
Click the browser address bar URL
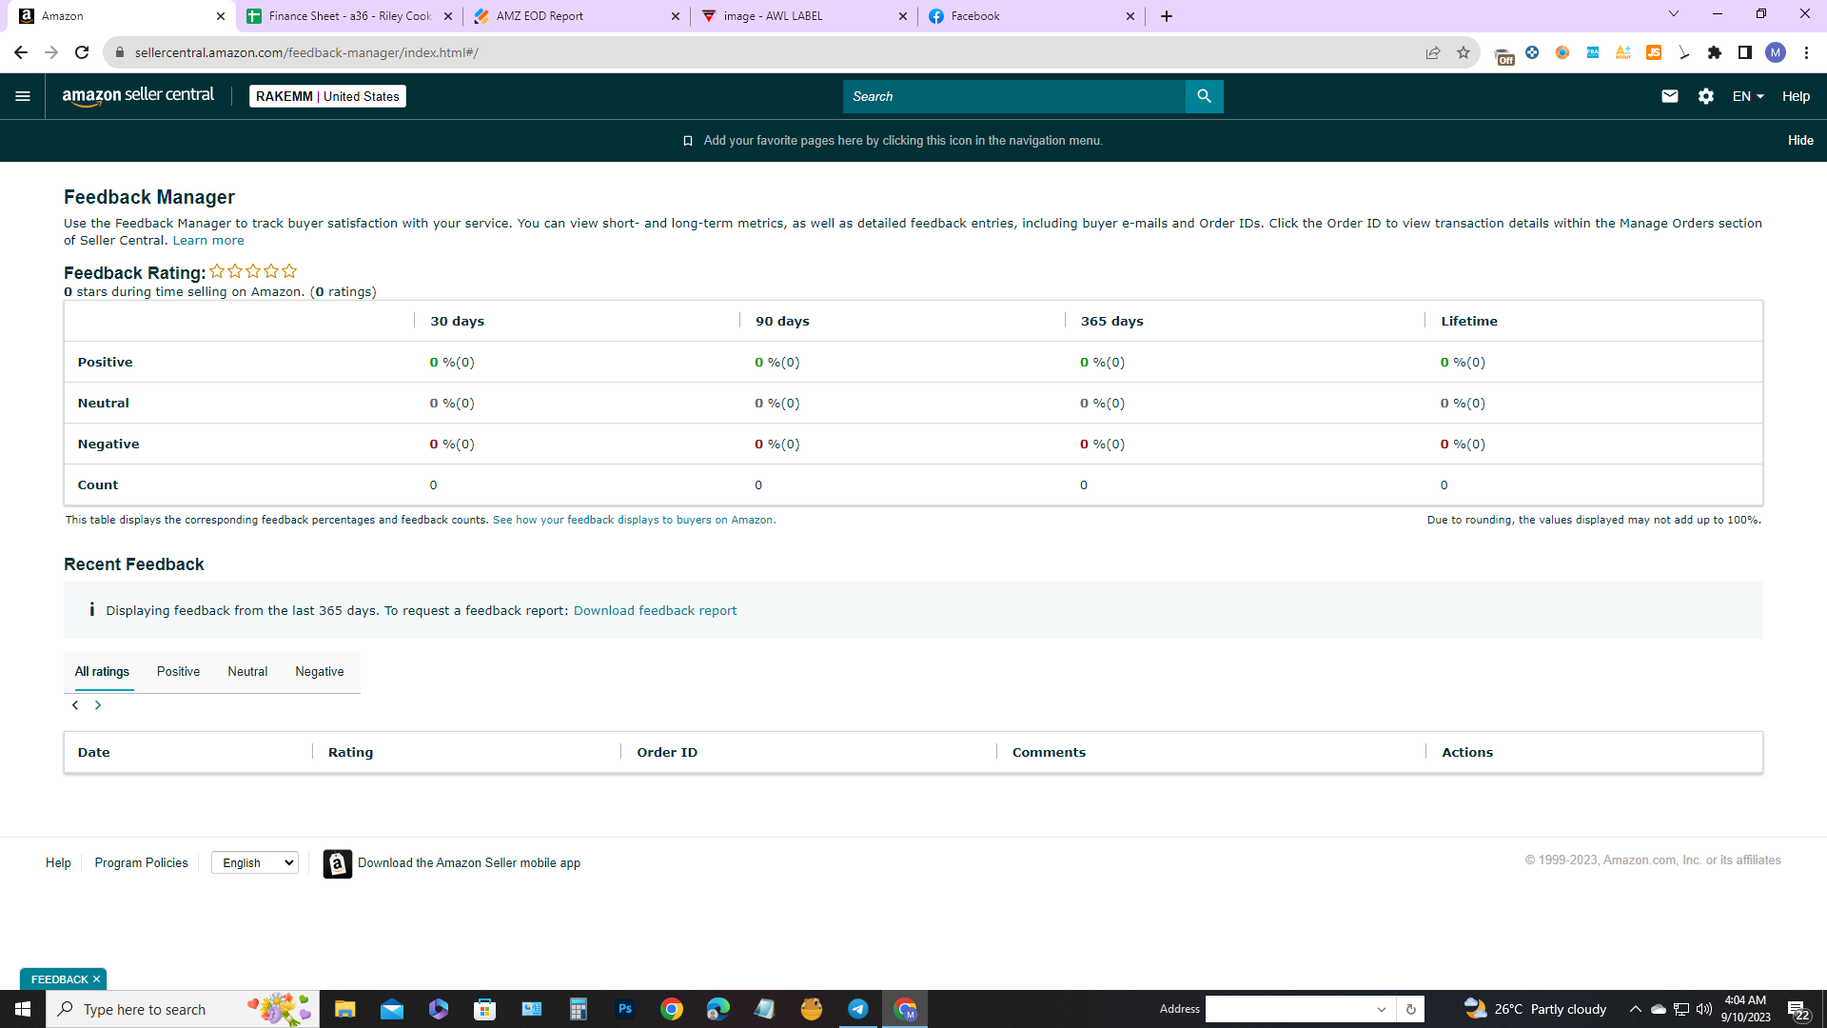[306, 52]
